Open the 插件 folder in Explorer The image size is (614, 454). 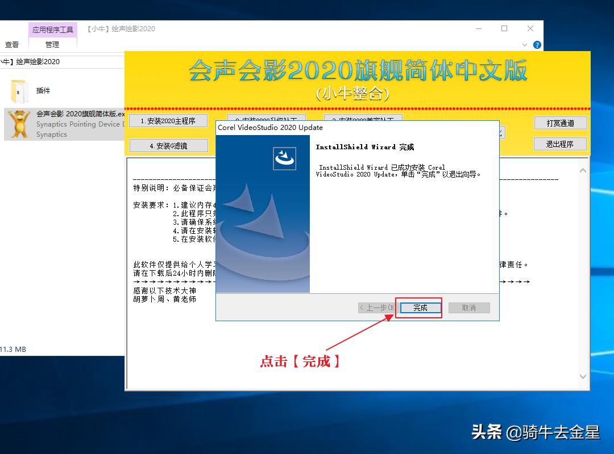point(19,91)
